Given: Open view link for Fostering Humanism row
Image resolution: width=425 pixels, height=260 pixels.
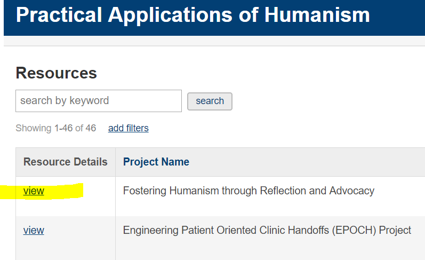Looking at the screenshot, I should click(34, 191).
